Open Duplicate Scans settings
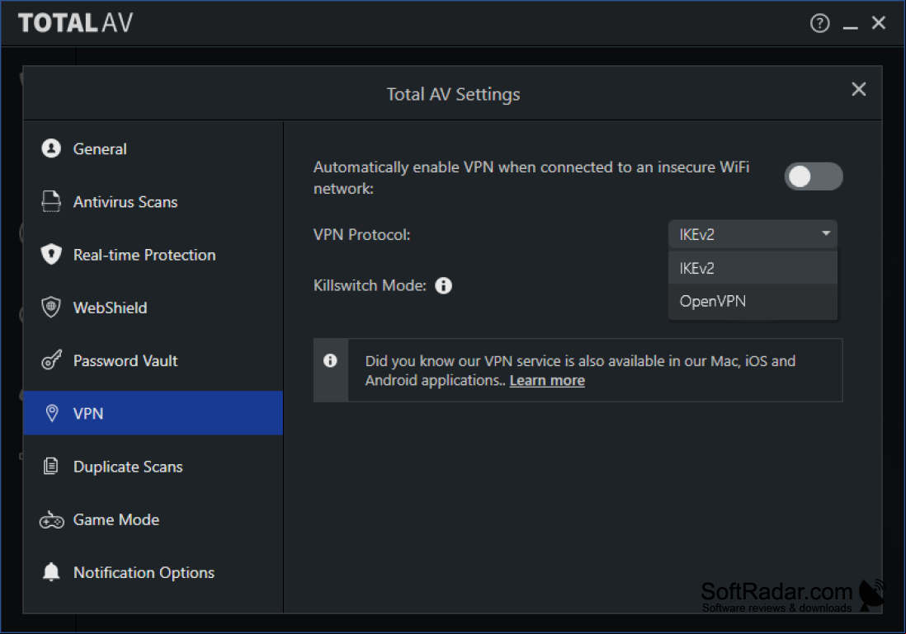Image resolution: width=906 pixels, height=634 pixels. [x=153, y=467]
